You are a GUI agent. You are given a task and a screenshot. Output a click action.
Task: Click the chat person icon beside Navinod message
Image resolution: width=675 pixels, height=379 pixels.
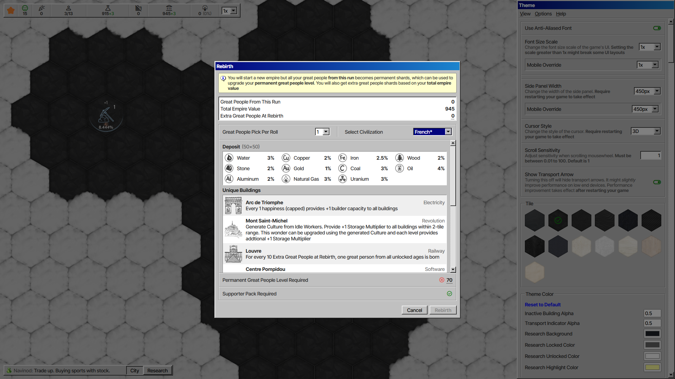tap(9, 370)
